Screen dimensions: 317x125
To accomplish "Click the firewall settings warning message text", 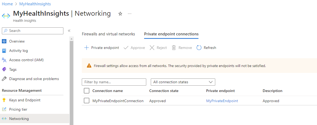I will [x=180, y=66].
